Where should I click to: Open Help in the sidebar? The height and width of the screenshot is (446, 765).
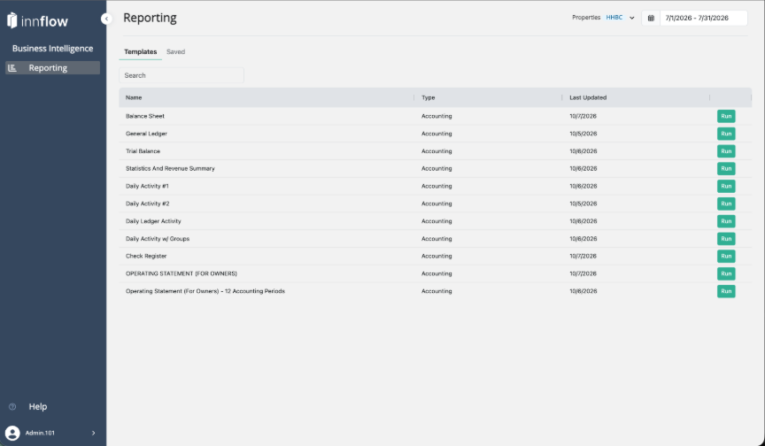(37, 406)
